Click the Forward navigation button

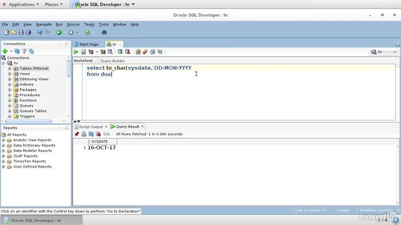tap(71, 32)
